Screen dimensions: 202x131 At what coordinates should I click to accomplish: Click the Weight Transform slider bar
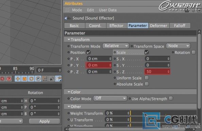[163, 113]
